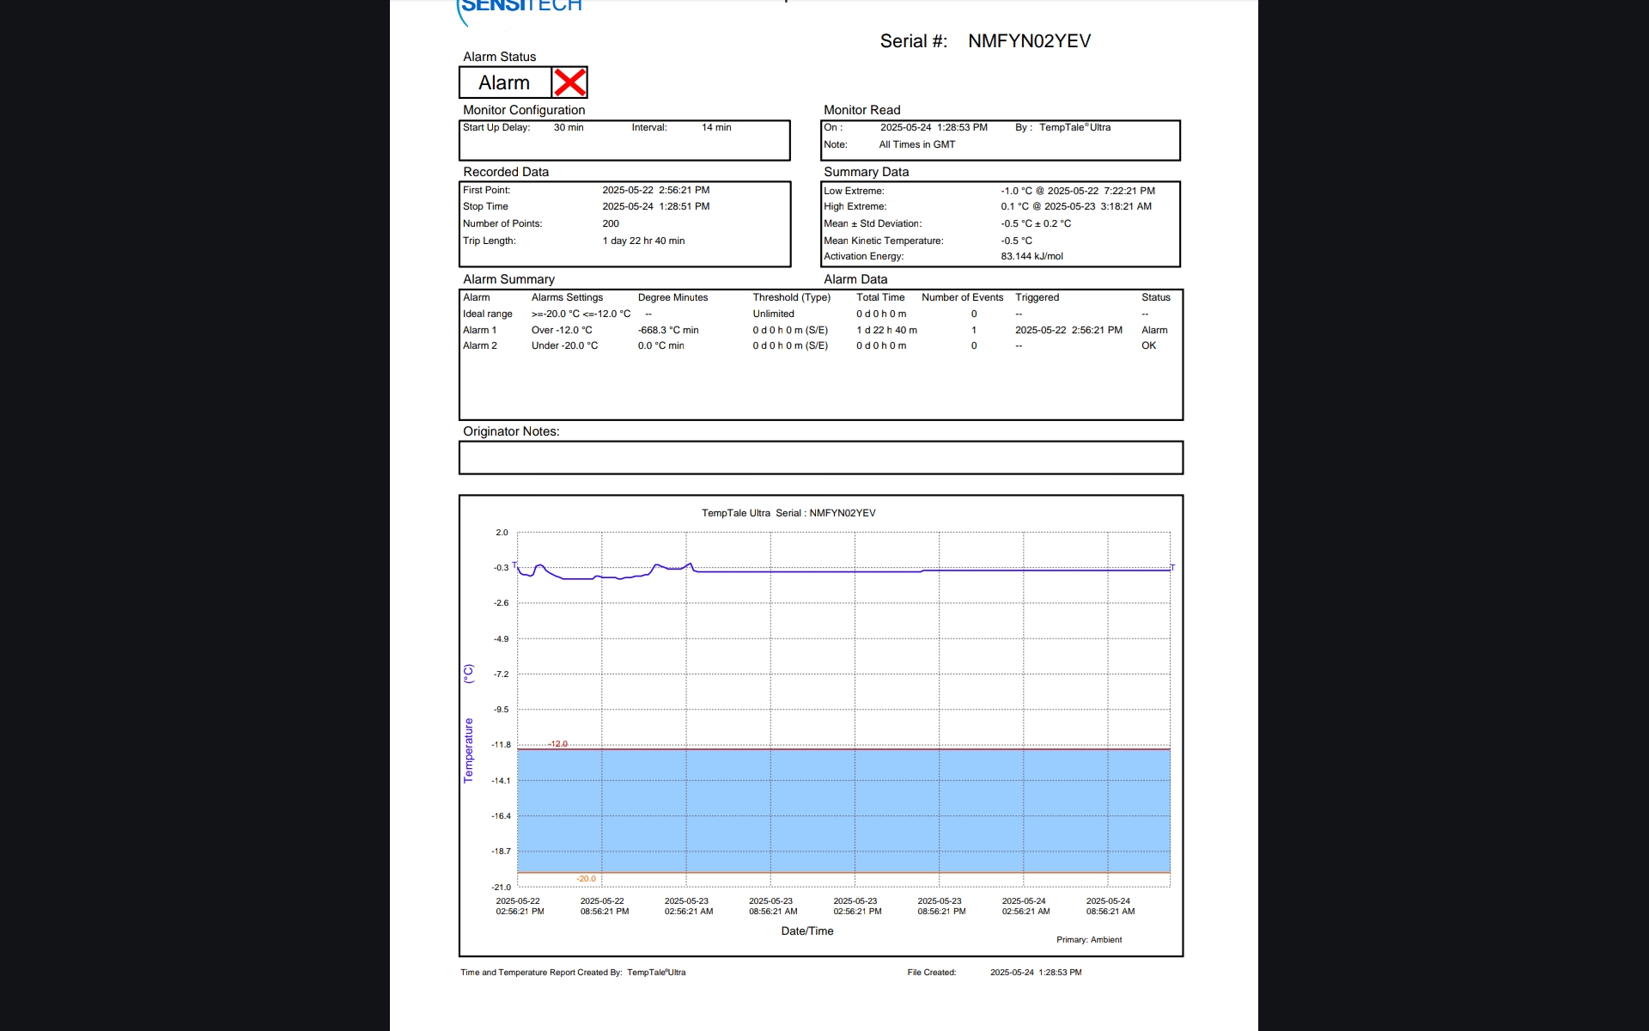
Task: Select Alarm 1 setting Over -12.0 °C
Action: tap(562, 330)
